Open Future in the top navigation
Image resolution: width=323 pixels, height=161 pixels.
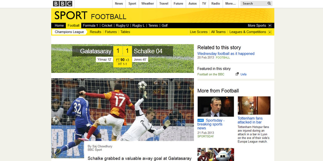click(x=179, y=3)
